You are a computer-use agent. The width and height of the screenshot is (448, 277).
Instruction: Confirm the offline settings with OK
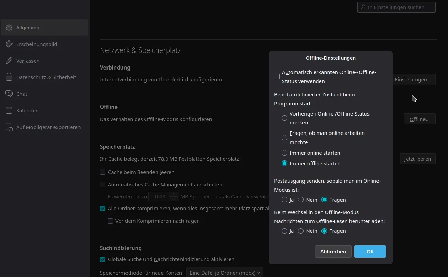point(370,252)
